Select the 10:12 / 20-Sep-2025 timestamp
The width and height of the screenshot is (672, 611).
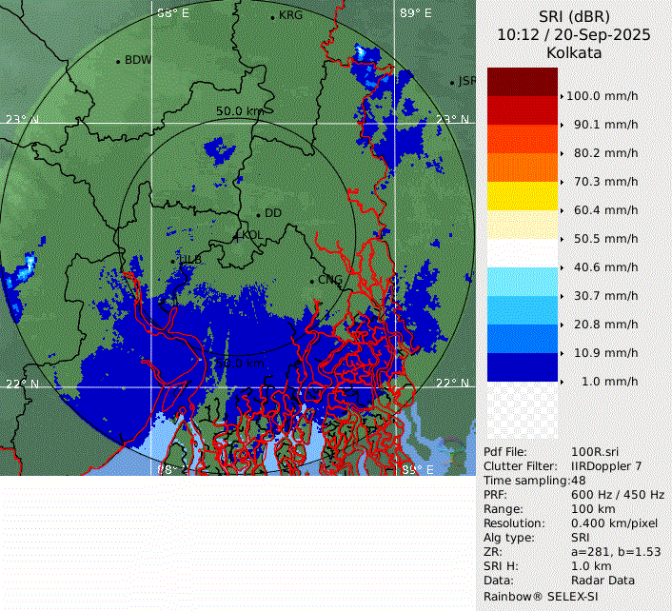tap(574, 35)
